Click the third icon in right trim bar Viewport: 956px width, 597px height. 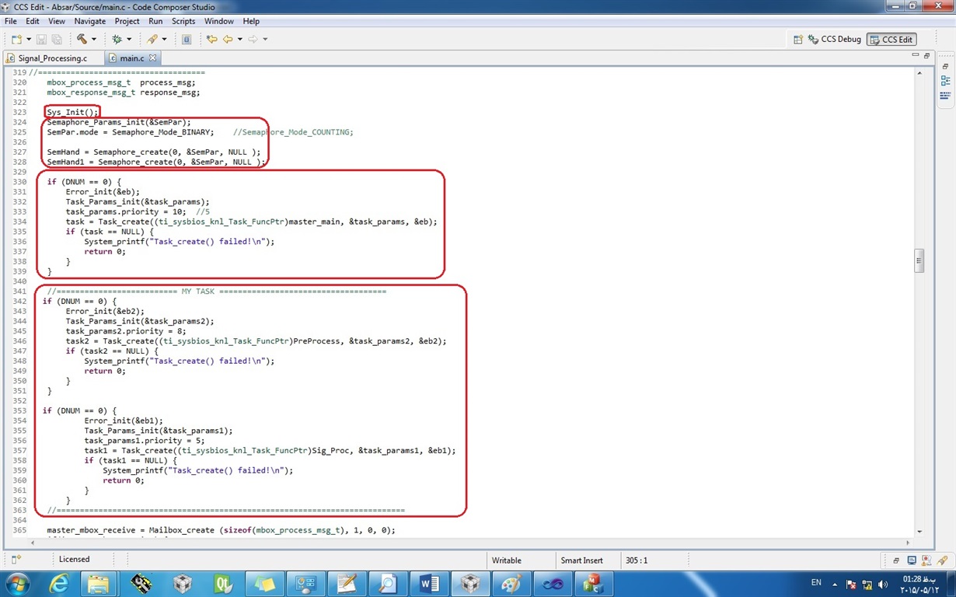(x=945, y=95)
